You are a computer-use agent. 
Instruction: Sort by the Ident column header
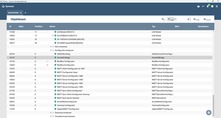tap(21, 26)
